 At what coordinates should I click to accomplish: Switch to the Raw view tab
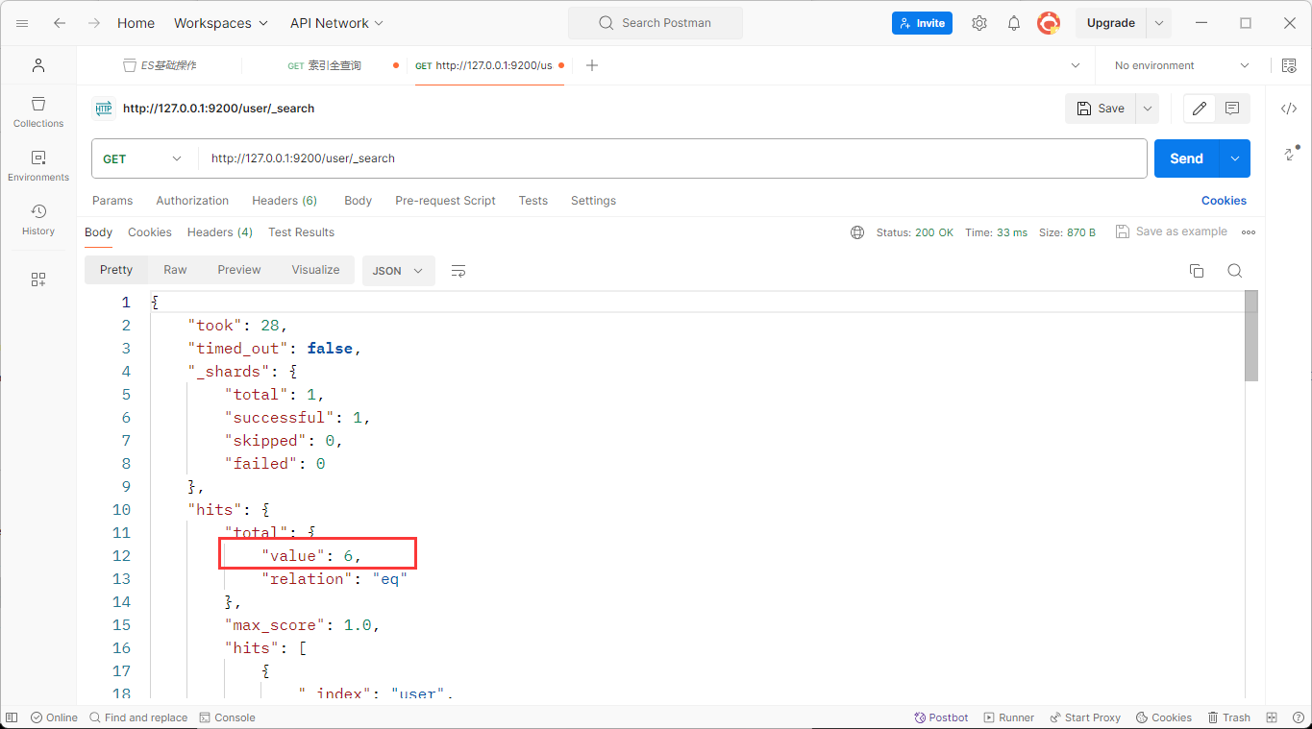175,270
